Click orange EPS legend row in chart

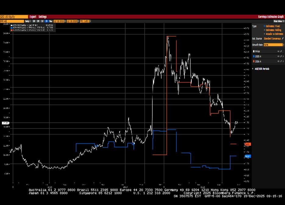click(32, 30)
